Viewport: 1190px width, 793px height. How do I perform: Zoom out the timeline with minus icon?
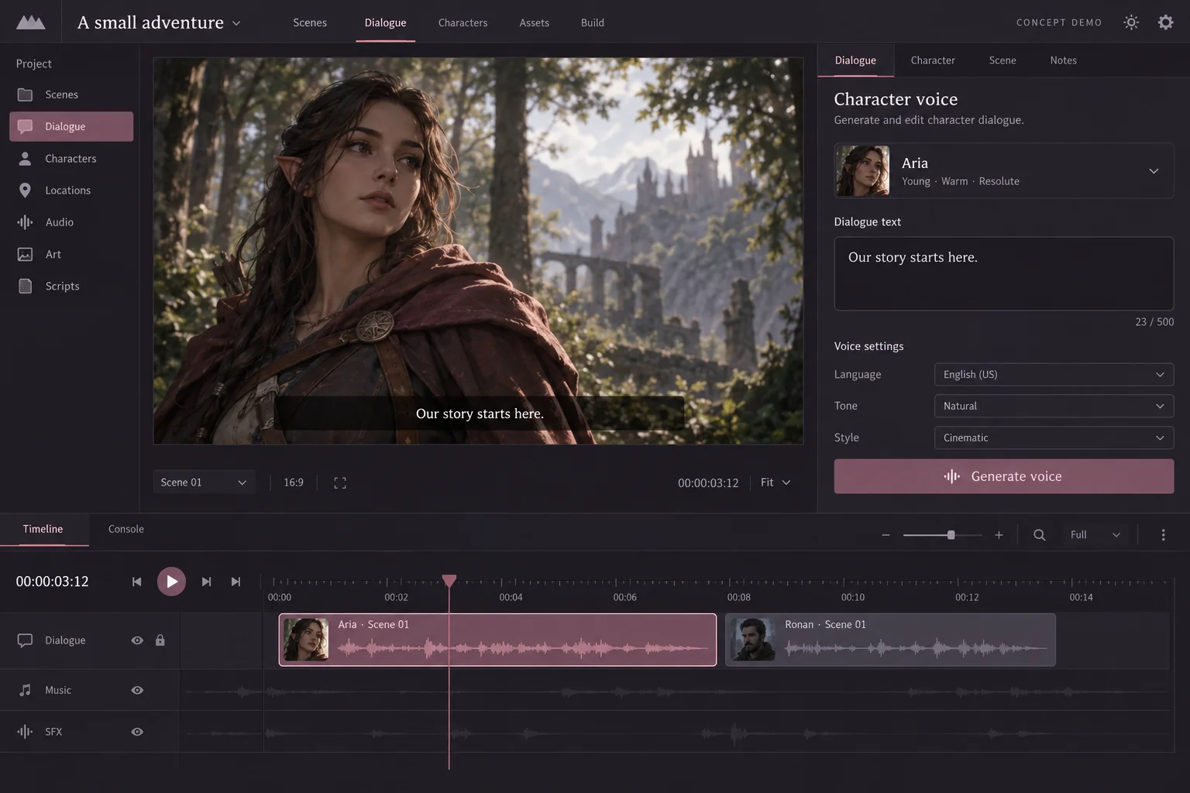(x=886, y=535)
